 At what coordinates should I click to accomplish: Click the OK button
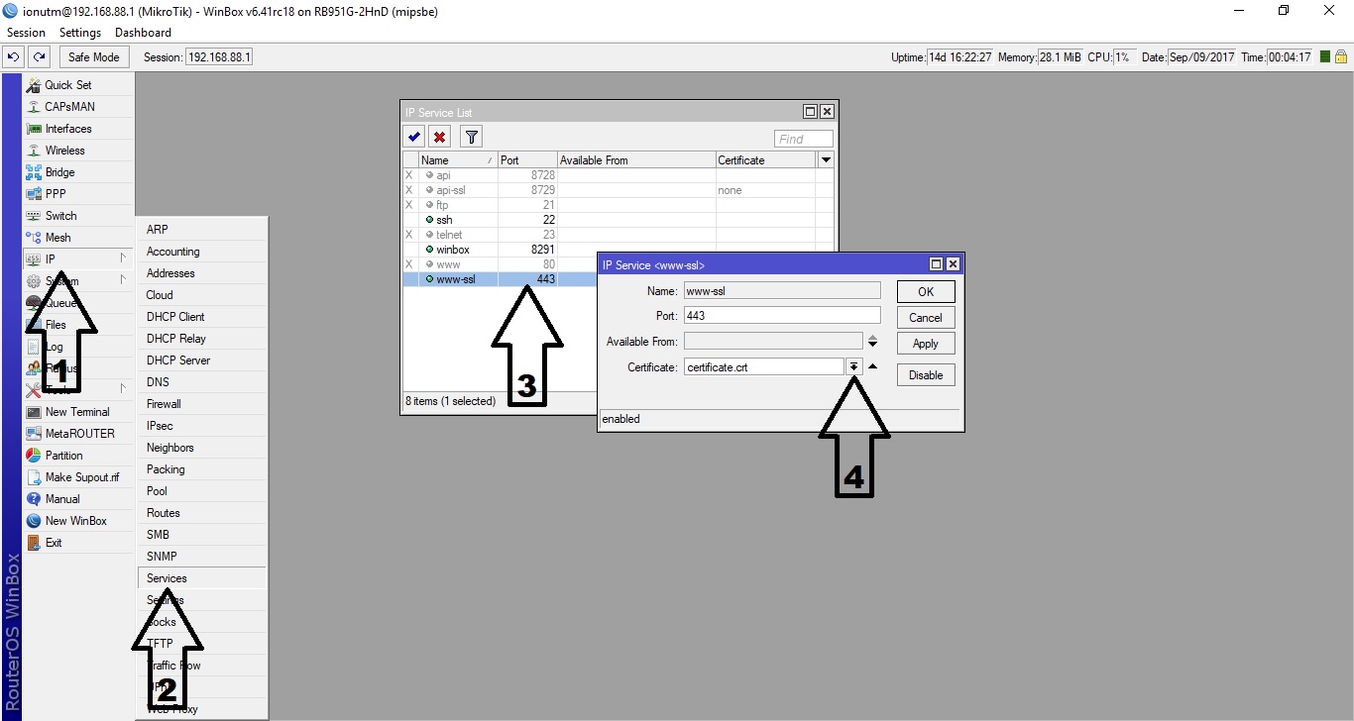coord(926,292)
